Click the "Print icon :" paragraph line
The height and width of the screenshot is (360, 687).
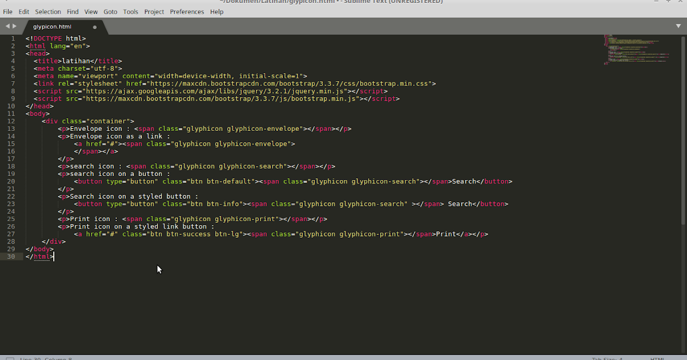[x=192, y=219]
